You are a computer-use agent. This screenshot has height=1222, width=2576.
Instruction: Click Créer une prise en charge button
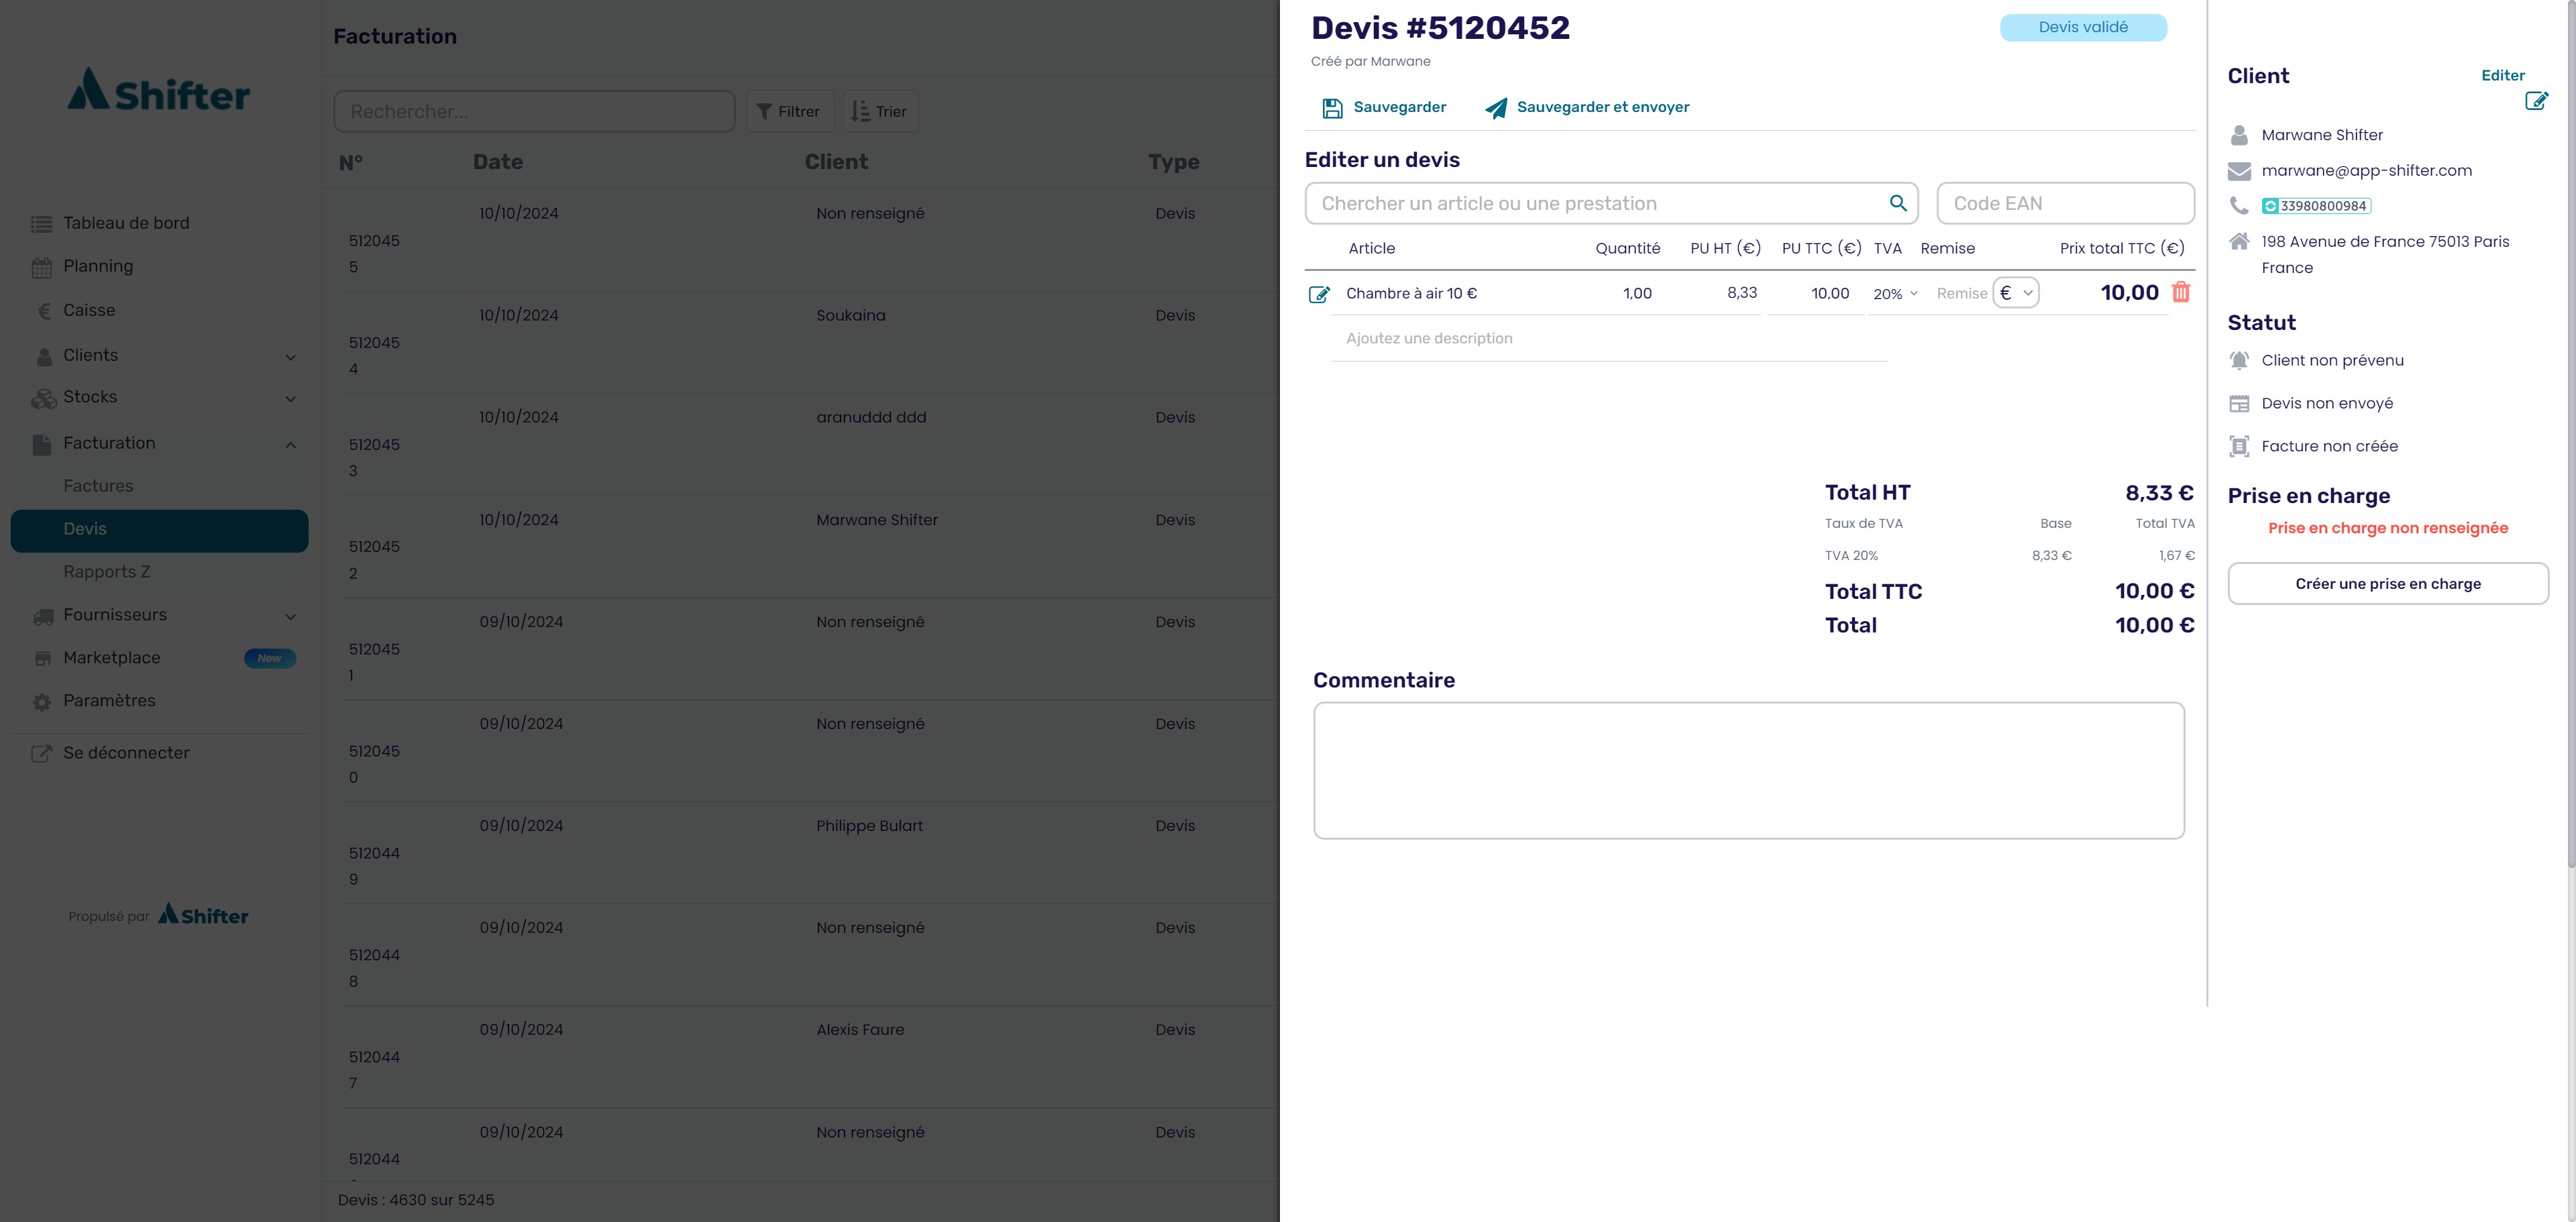(x=2387, y=583)
